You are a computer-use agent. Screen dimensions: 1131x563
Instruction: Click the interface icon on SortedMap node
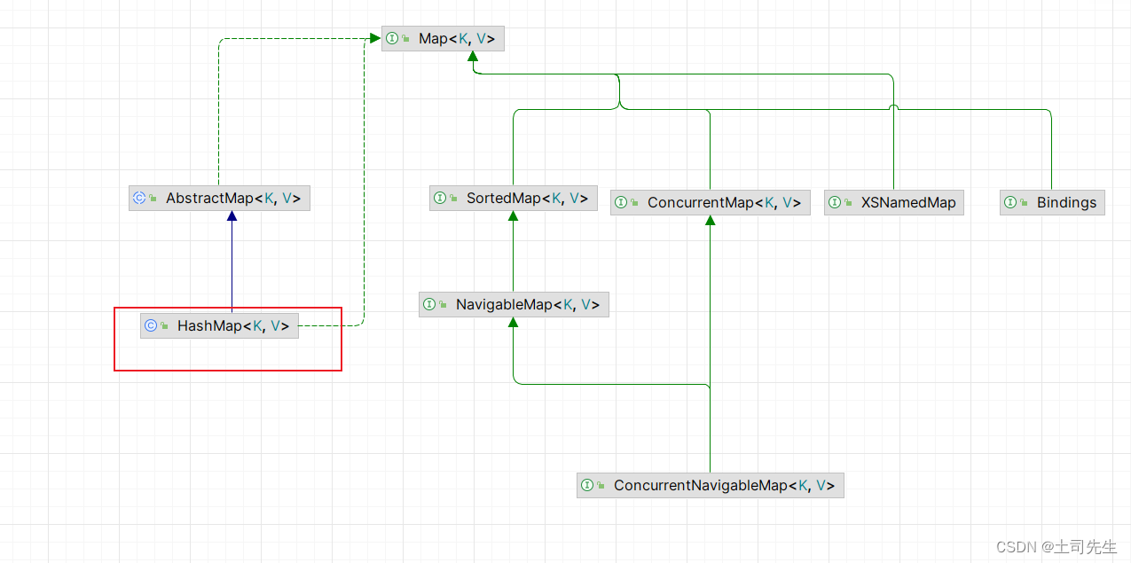[x=440, y=198]
